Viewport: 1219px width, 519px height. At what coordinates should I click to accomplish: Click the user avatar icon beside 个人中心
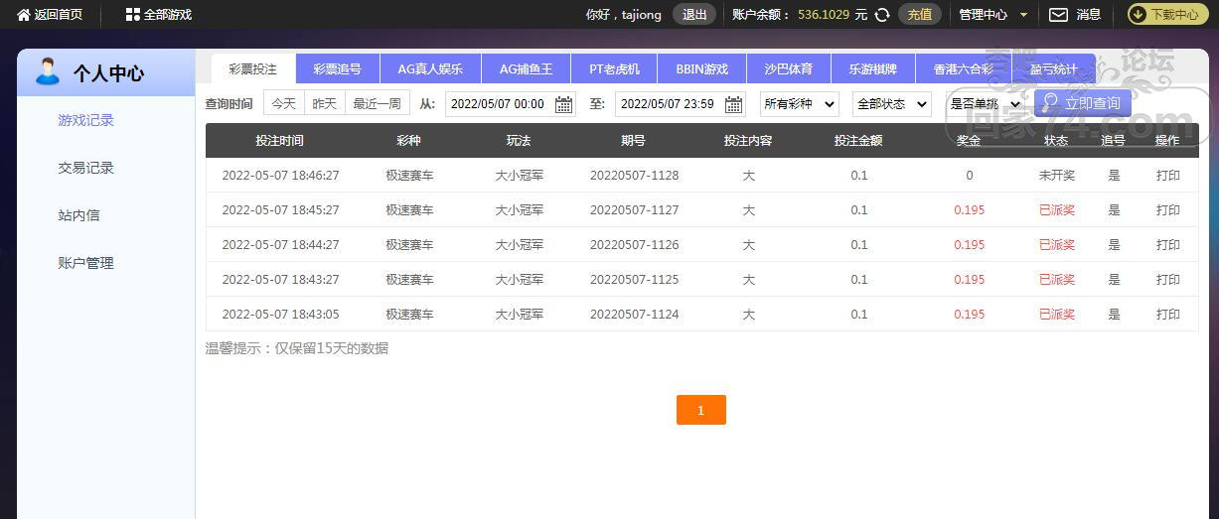coord(47,72)
